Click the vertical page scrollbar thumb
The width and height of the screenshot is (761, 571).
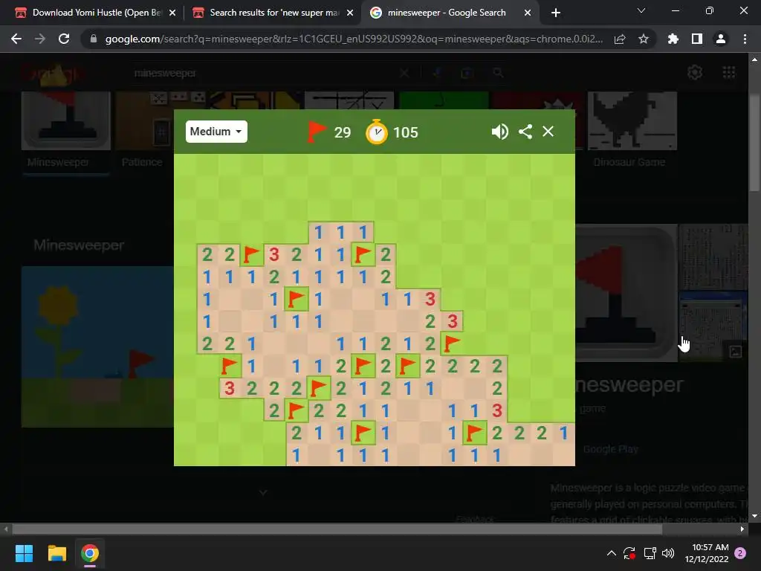coord(754,142)
